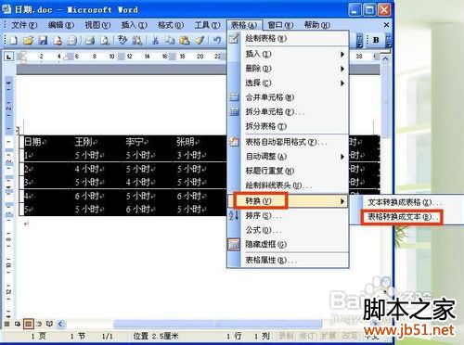Open the 格式 (Format) menu

click(x=171, y=25)
